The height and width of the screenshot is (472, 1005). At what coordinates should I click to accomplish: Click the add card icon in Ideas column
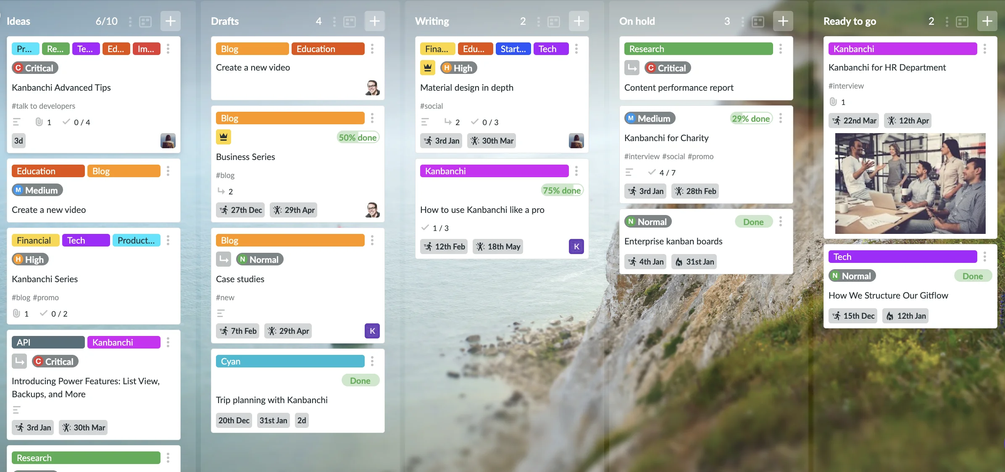[171, 21]
